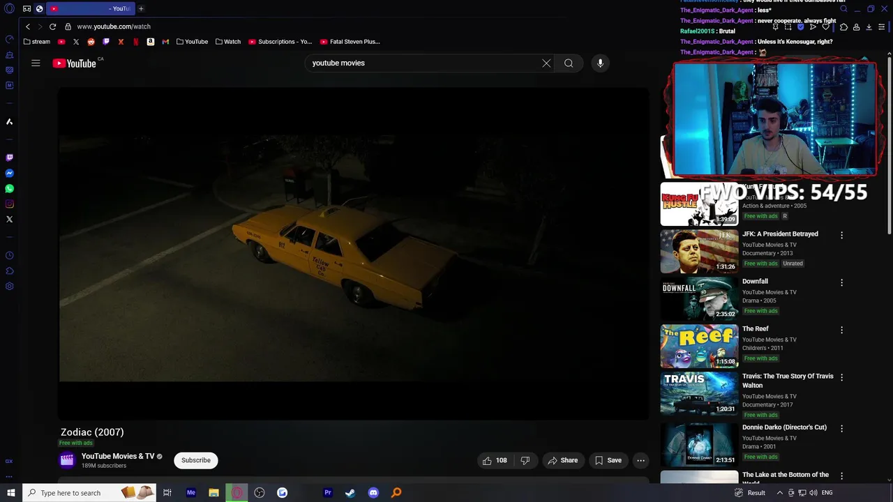Open the Subscriptions bookmark

pos(280,42)
